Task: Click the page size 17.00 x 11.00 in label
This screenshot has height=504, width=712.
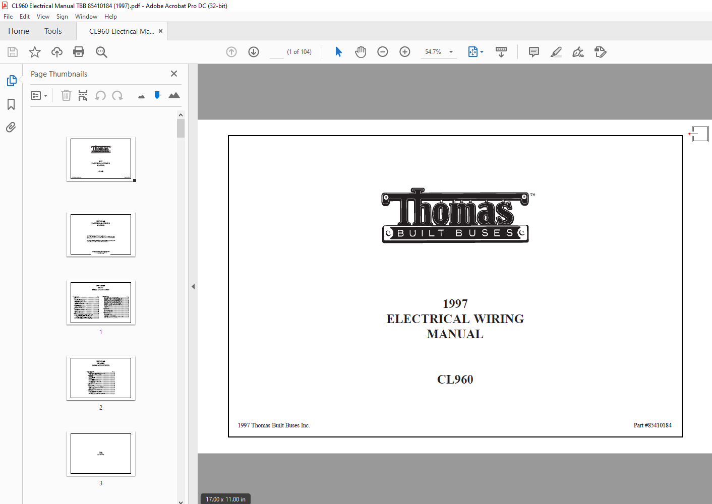Action: (x=225, y=499)
